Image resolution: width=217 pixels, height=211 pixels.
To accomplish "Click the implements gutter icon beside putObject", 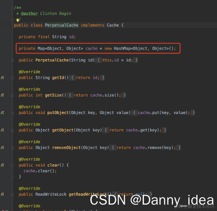I will 2,113.
